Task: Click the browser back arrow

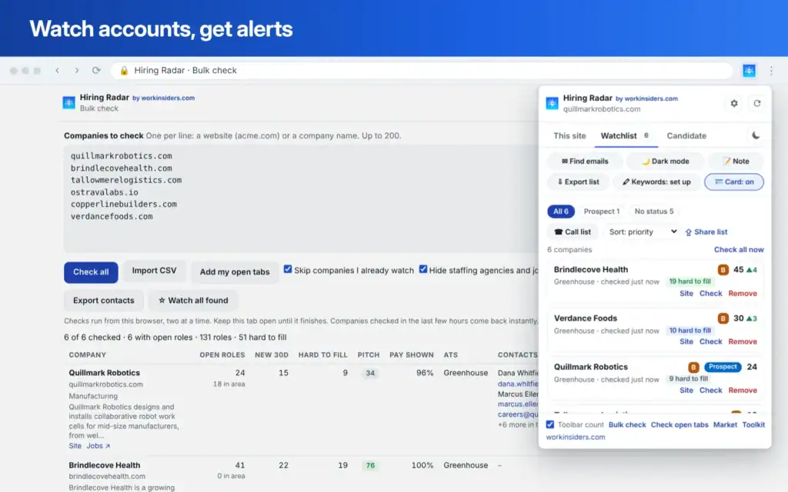Action: click(57, 70)
